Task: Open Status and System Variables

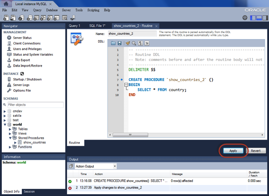Action: click(x=30, y=54)
